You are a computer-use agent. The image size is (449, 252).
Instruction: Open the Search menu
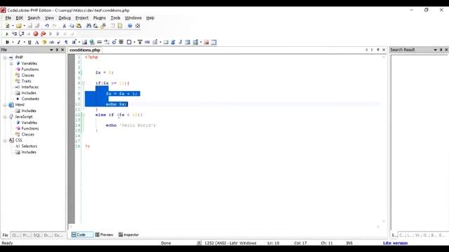click(34, 17)
